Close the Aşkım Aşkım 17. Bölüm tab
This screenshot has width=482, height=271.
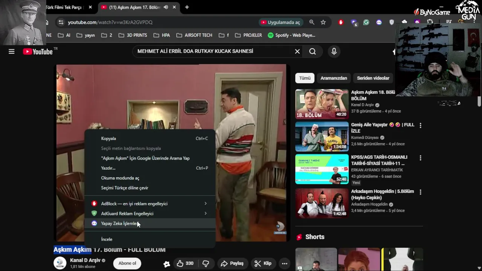(174, 7)
